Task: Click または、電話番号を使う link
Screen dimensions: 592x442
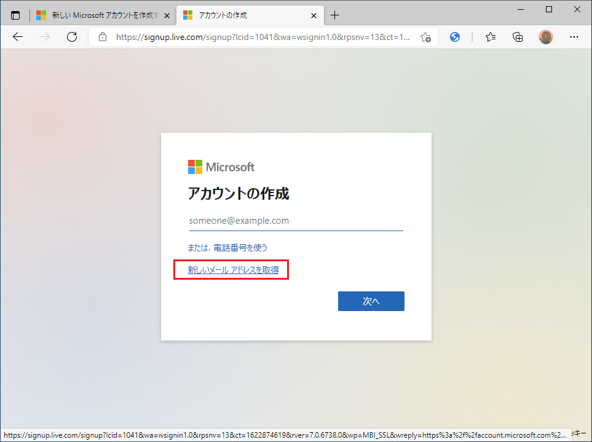Action: [x=227, y=248]
